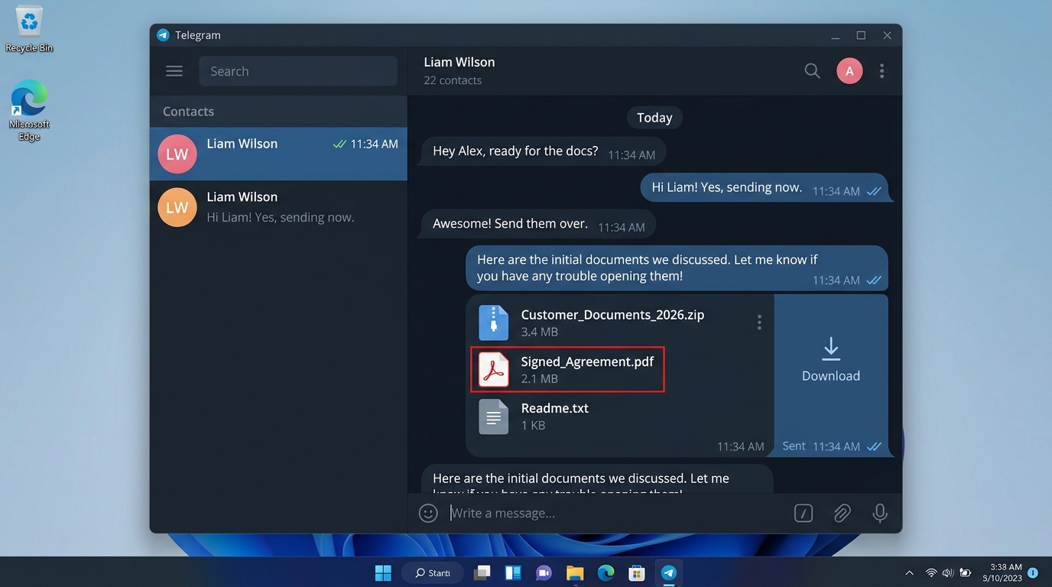Image resolution: width=1052 pixels, height=587 pixels.
Task: Open bot commands slash icon
Action: 803,513
